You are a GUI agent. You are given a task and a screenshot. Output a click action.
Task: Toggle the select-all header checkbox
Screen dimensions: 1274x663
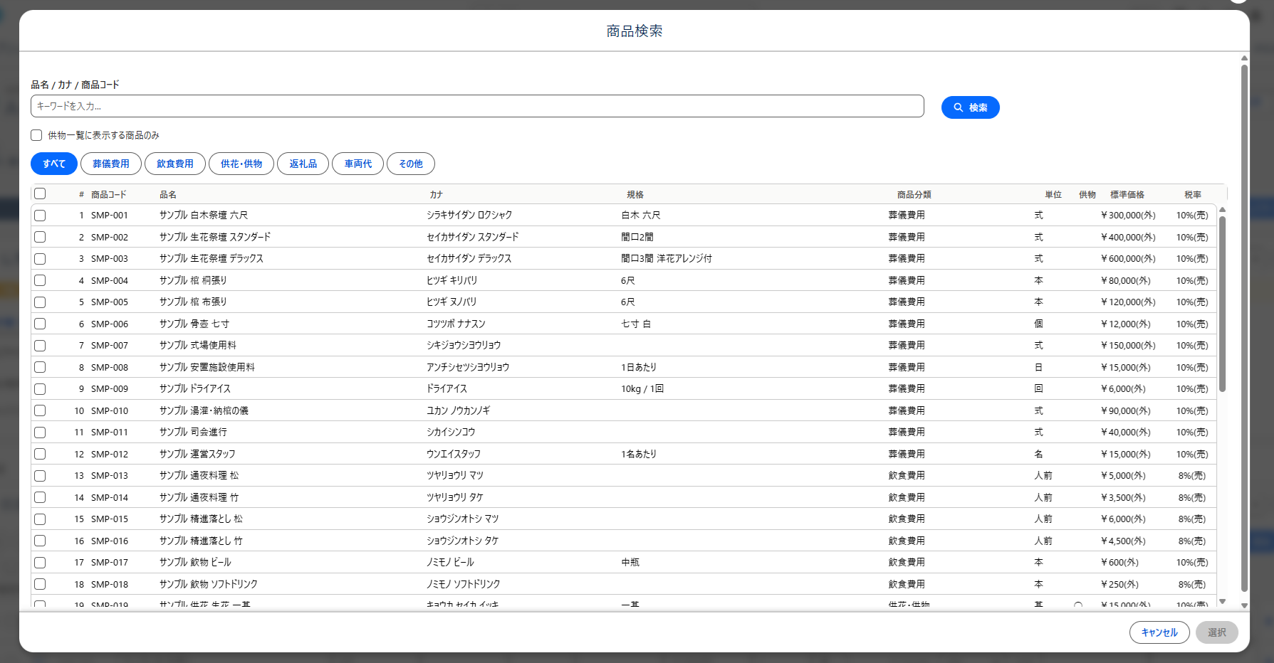pos(40,193)
